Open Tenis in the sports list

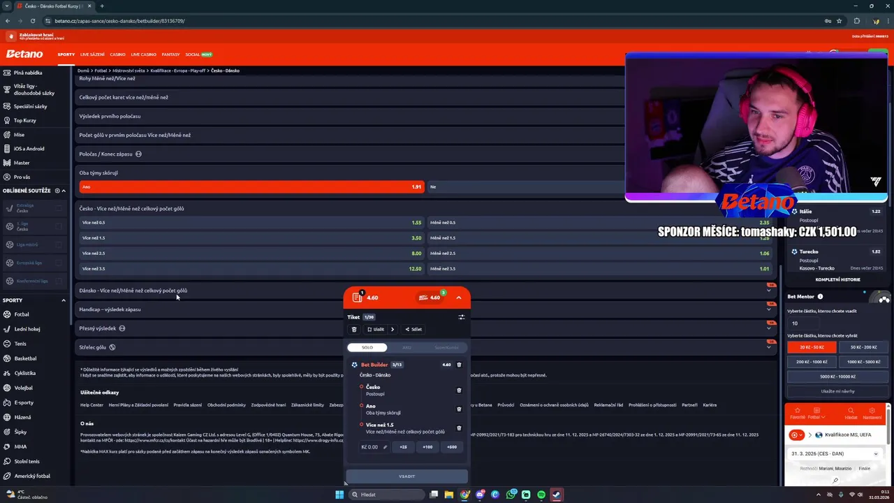coord(20,344)
